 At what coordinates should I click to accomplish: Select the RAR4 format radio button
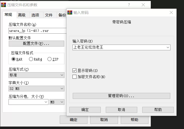point(31,59)
